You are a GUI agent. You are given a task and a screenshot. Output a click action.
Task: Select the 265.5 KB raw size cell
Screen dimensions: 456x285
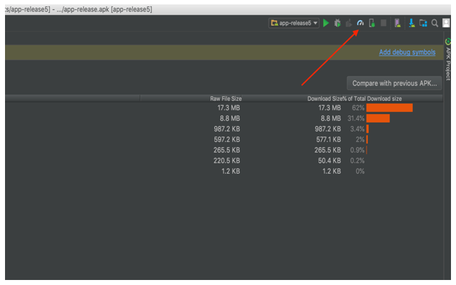227,150
